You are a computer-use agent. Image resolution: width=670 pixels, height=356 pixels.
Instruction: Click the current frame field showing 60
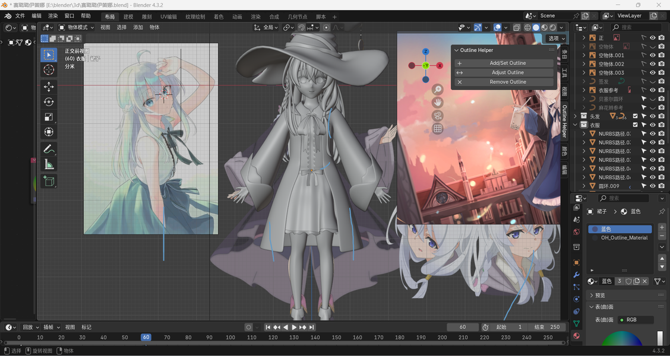463,327
